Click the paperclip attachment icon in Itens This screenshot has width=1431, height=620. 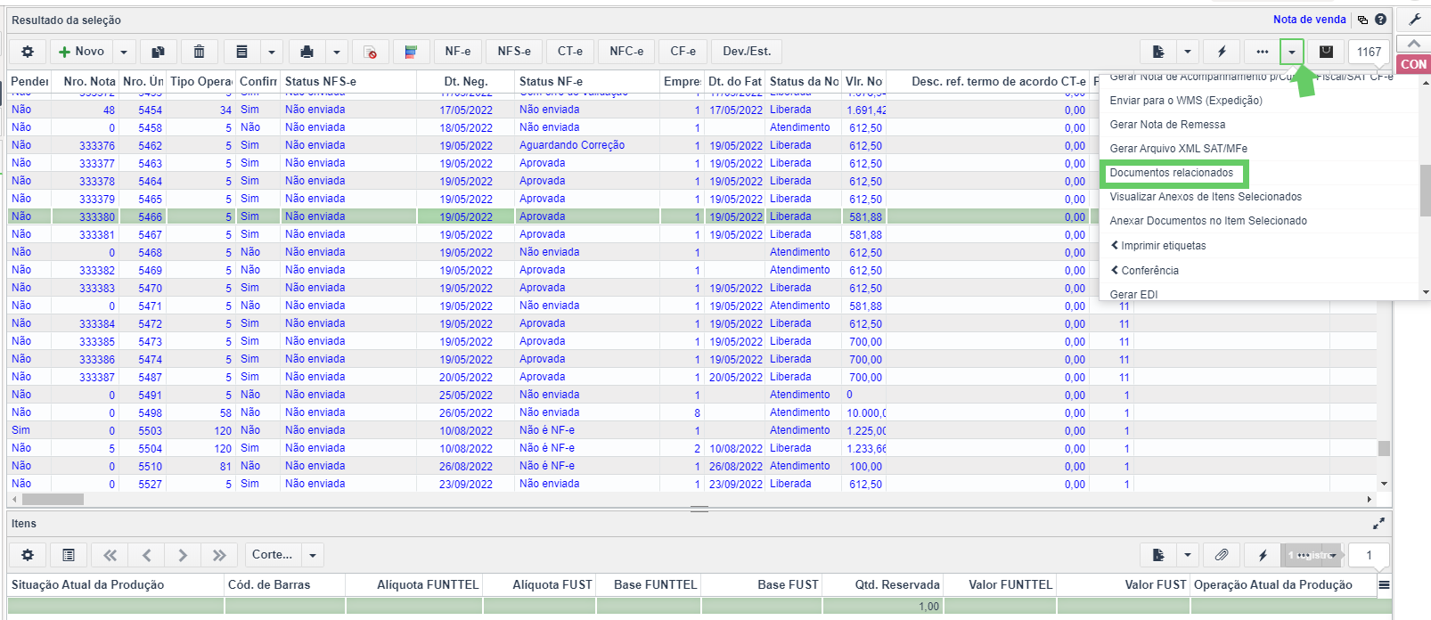pyautogui.click(x=1222, y=555)
